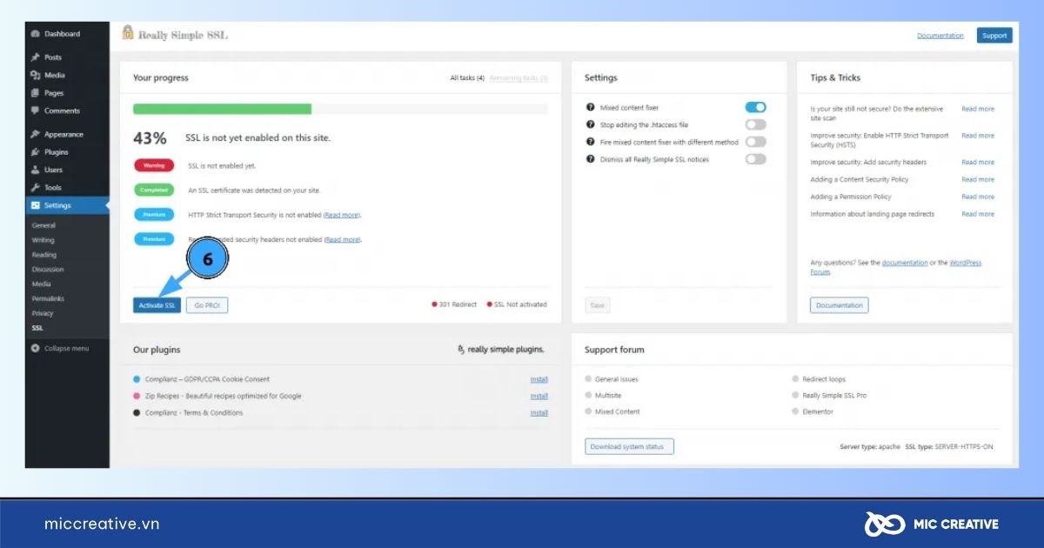Click the Download system status button
The image size is (1044, 548).
point(629,447)
